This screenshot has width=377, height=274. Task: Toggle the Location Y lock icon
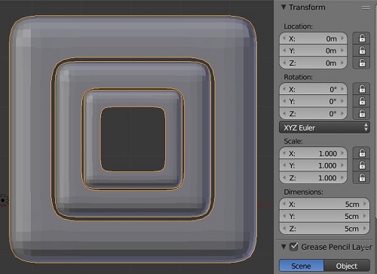pos(361,51)
